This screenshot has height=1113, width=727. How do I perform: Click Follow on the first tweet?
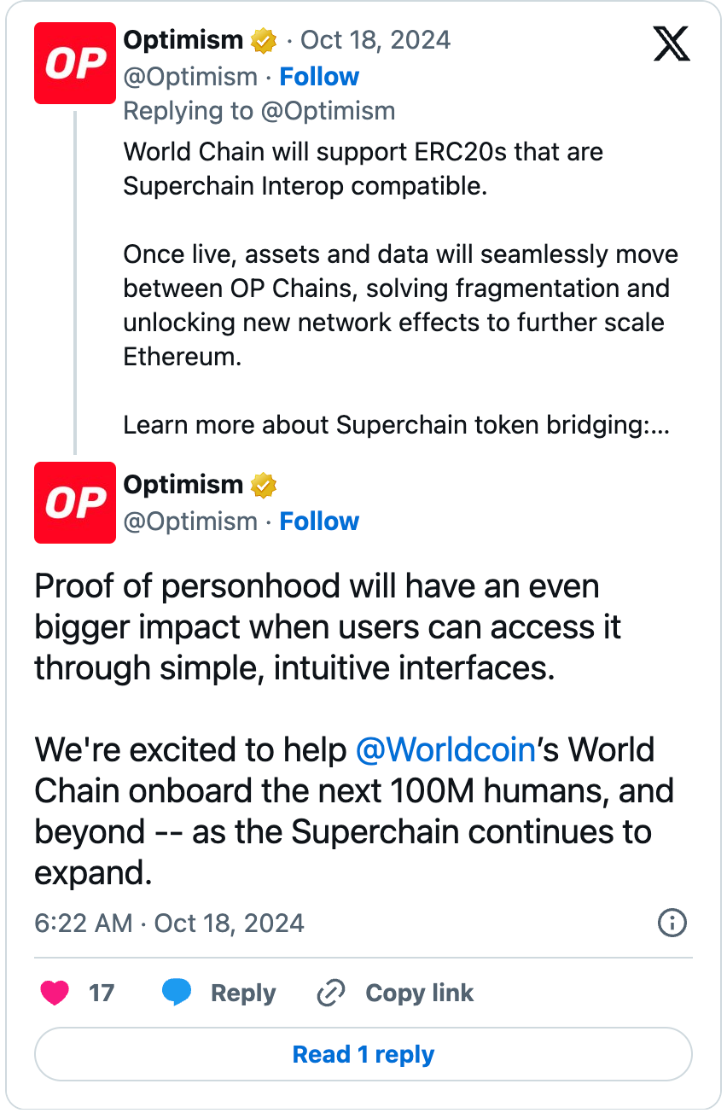tap(319, 76)
